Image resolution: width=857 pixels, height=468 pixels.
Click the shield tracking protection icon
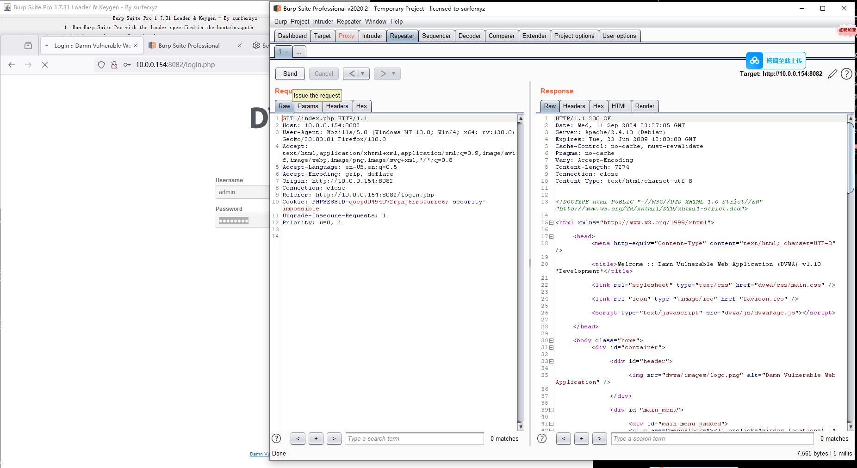coord(101,65)
